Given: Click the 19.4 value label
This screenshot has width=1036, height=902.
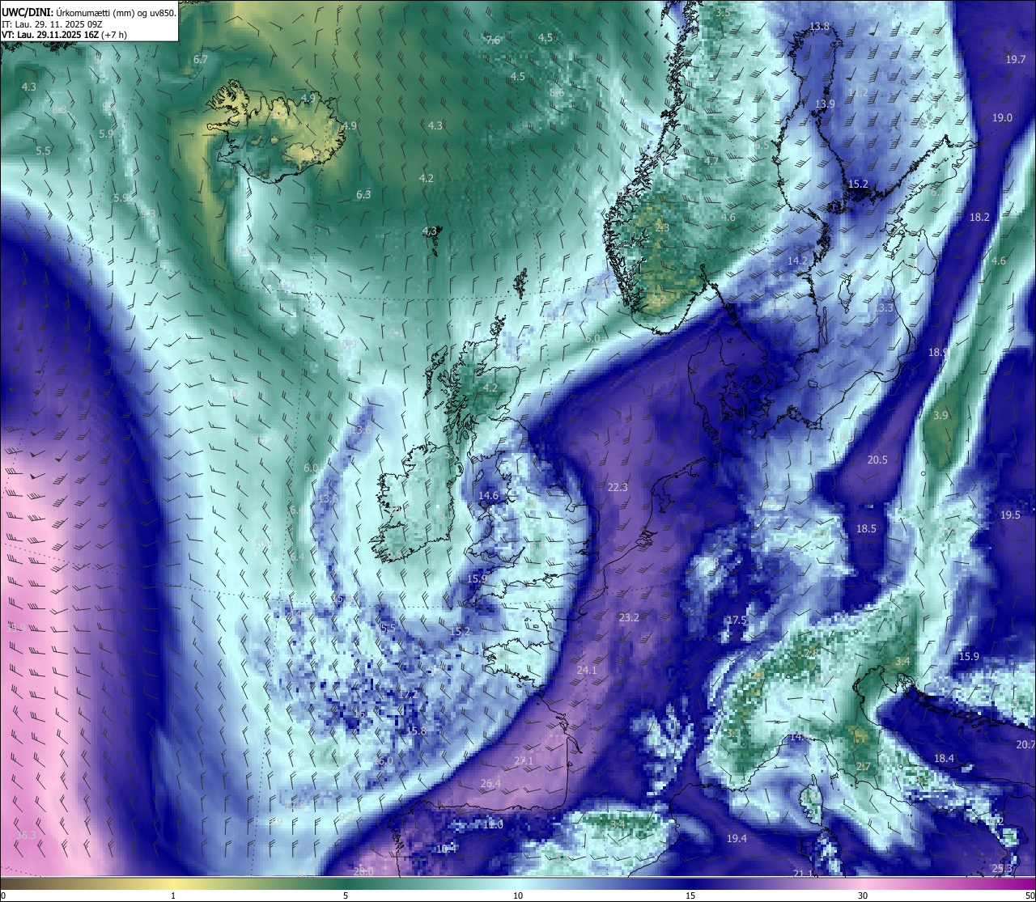Looking at the screenshot, I should pyautogui.click(x=737, y=838).
